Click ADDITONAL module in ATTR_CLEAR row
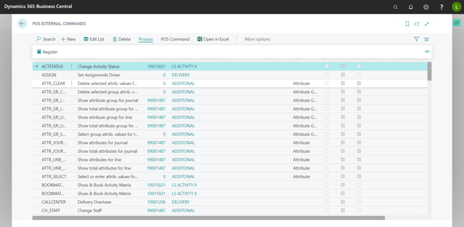The height and width of the screenshot is (227, 464). coord(183,83)
